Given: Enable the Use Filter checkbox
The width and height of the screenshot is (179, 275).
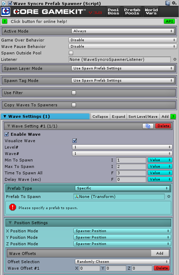Looking at the screenshot, I should 74,93.
